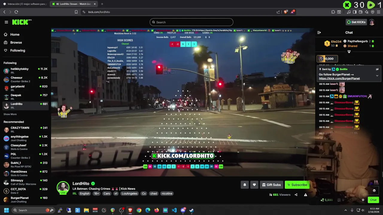This screenshot has height=215, width=383.
Task: Open chat settings gear icon
Action: (x=363, y=200)
